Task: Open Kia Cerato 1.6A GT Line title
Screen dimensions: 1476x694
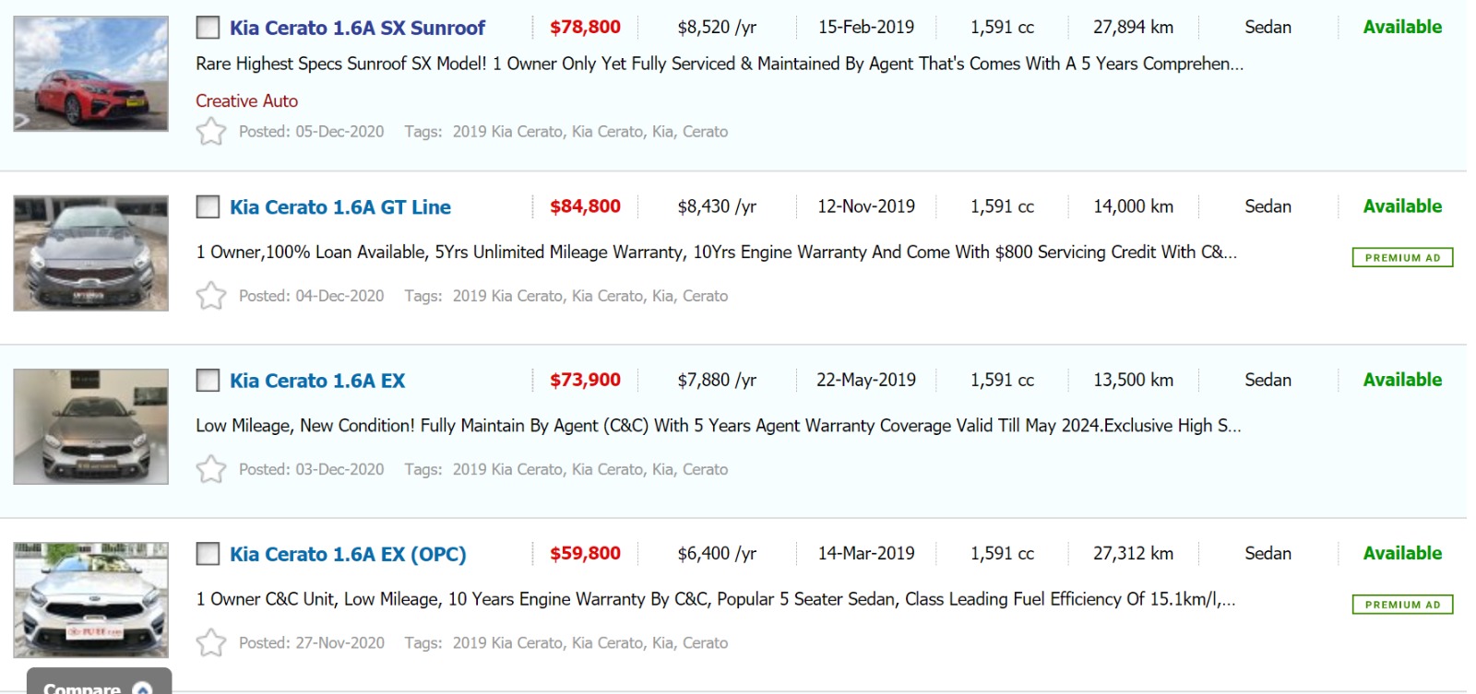Action: coord(340,207)
